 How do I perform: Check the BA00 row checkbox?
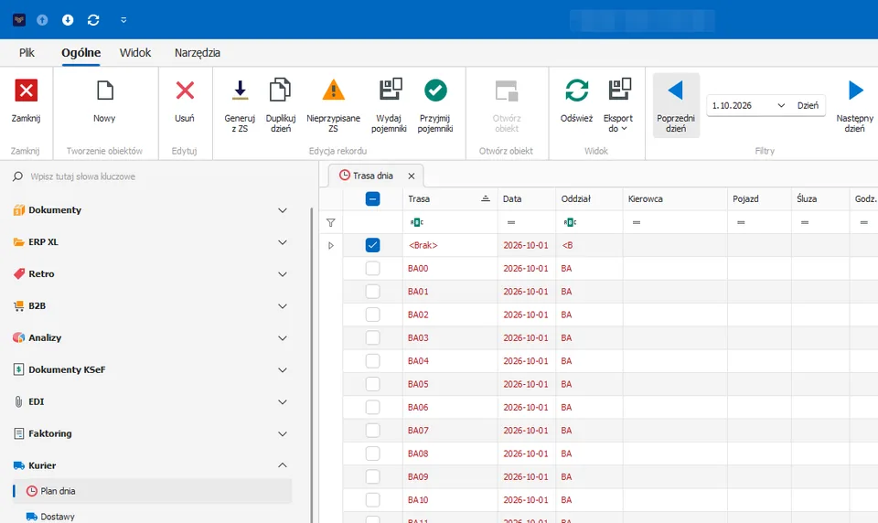coord(372,268)
